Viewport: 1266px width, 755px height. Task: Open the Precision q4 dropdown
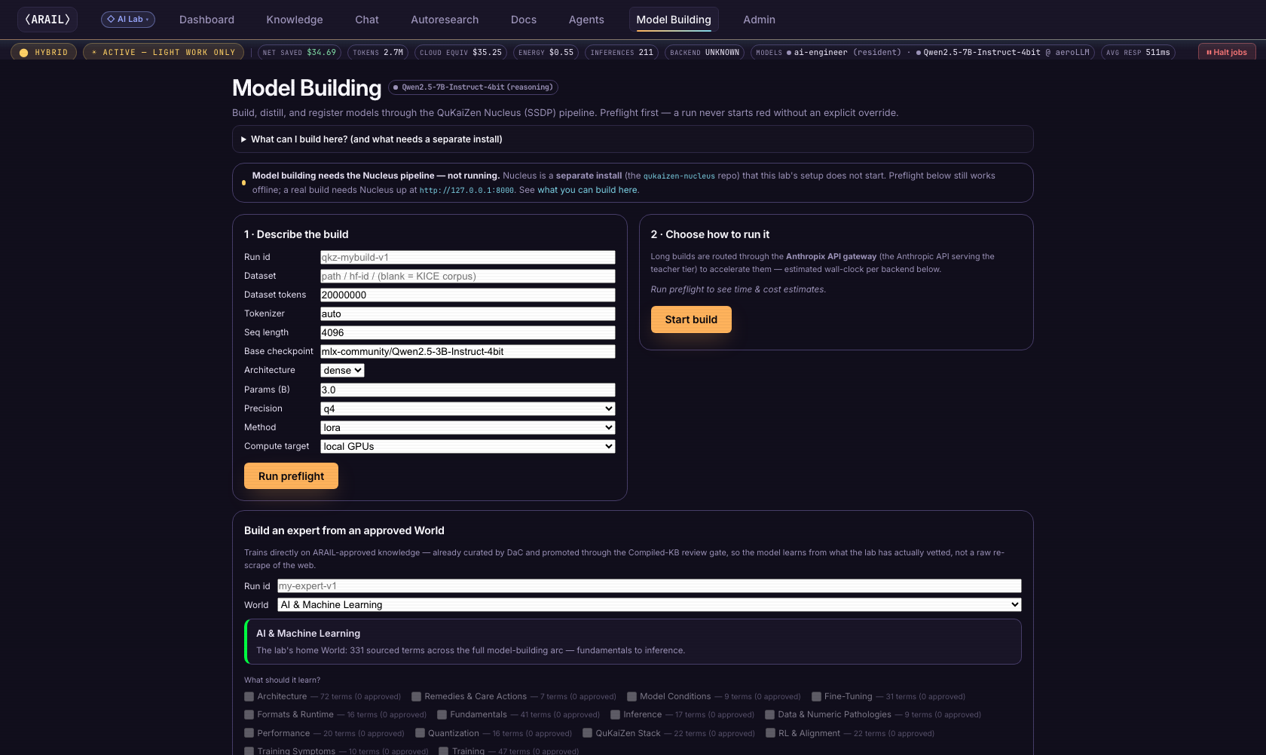468,409
